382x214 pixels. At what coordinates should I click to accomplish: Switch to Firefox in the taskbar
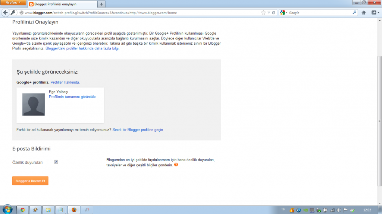tap(74, 210)
